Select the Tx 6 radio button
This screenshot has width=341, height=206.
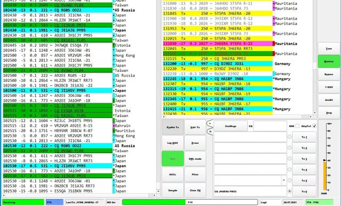click(x=289, y=191)
